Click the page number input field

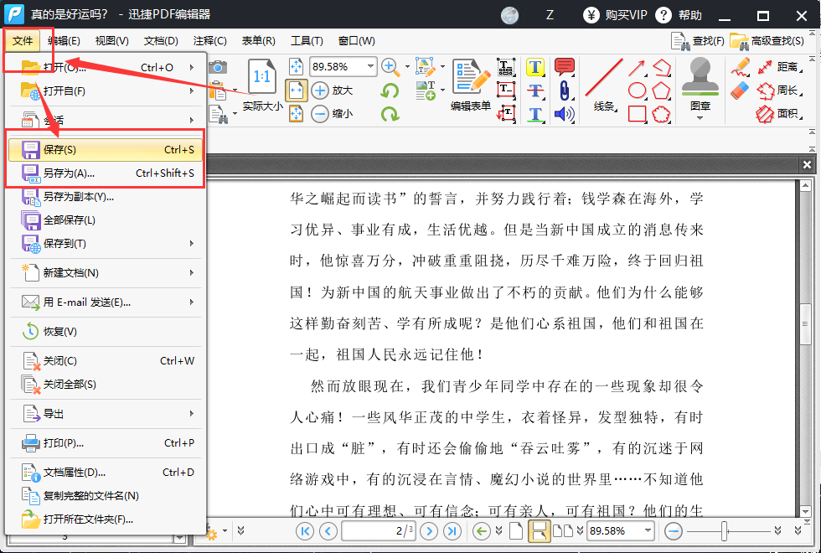(379, 531)
